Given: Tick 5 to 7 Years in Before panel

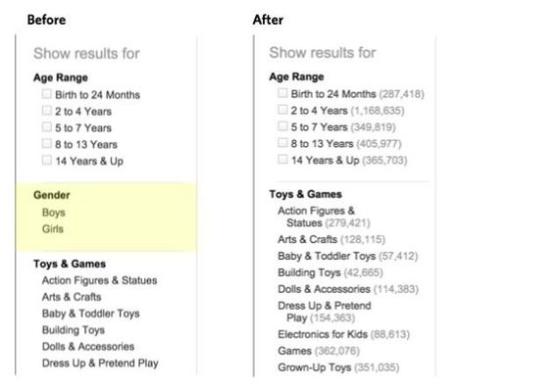Looking at the screenshot, I should [x=47, y=126].
